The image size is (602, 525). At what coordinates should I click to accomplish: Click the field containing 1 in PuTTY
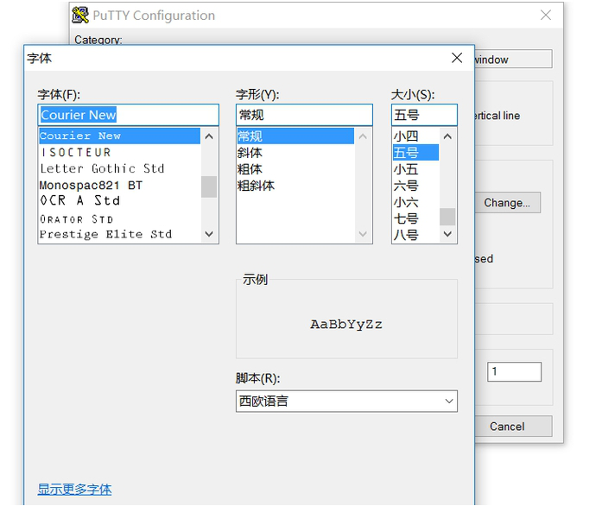514,371
